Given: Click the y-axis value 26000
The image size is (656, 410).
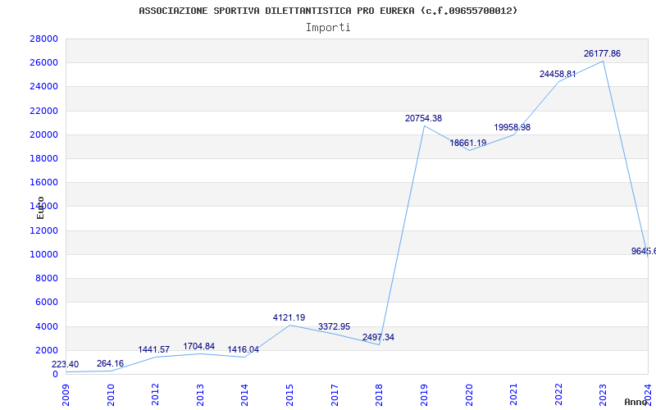Looking at the screenshot, I should pos(43,63).
